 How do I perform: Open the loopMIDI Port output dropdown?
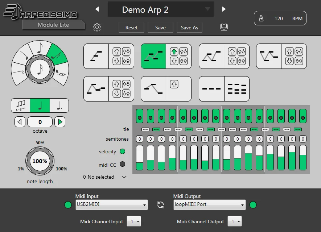pos(210,205)
